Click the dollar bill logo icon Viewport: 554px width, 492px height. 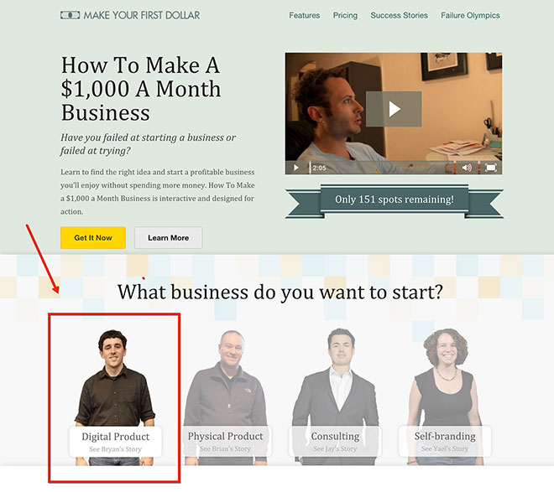70,15
